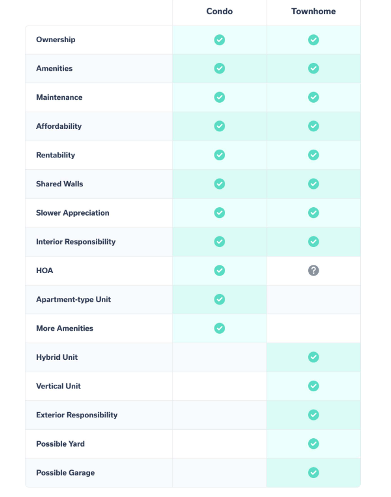
Task: Click the Townhome checkmark for Hybrid Unit
Action: (x=313, y=357)
